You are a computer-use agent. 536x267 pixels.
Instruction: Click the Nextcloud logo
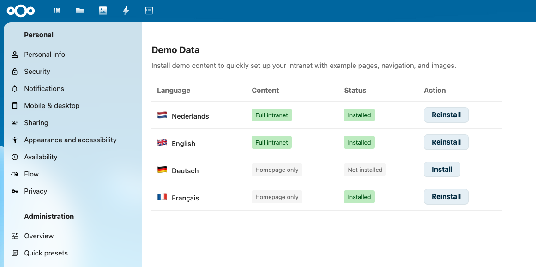(20, 11)
